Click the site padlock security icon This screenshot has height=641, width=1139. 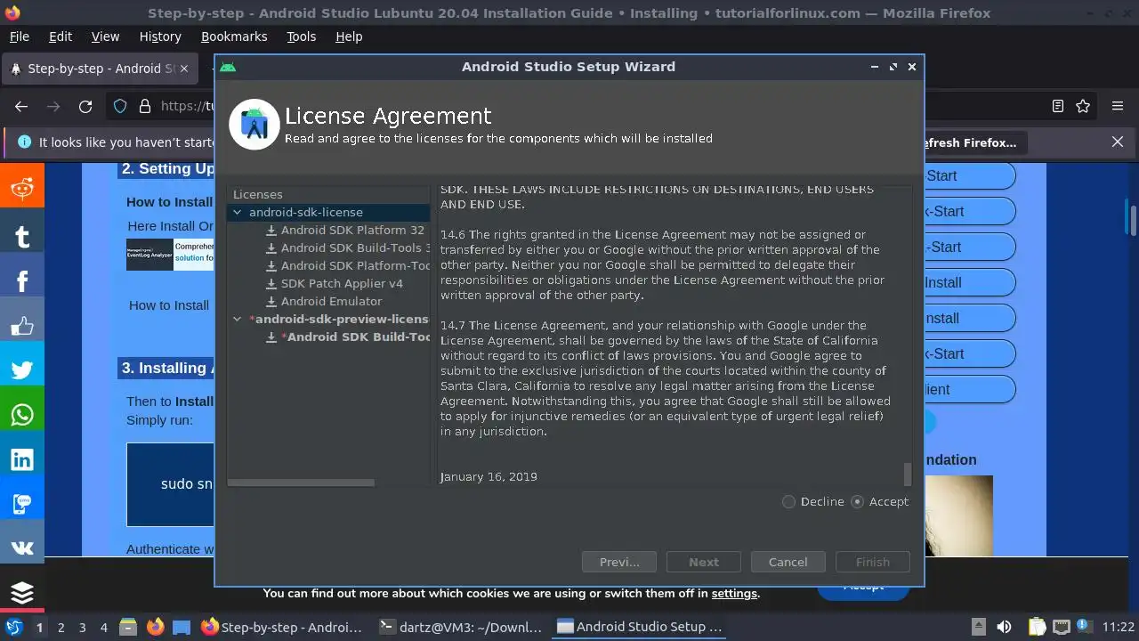coord(144,106)
